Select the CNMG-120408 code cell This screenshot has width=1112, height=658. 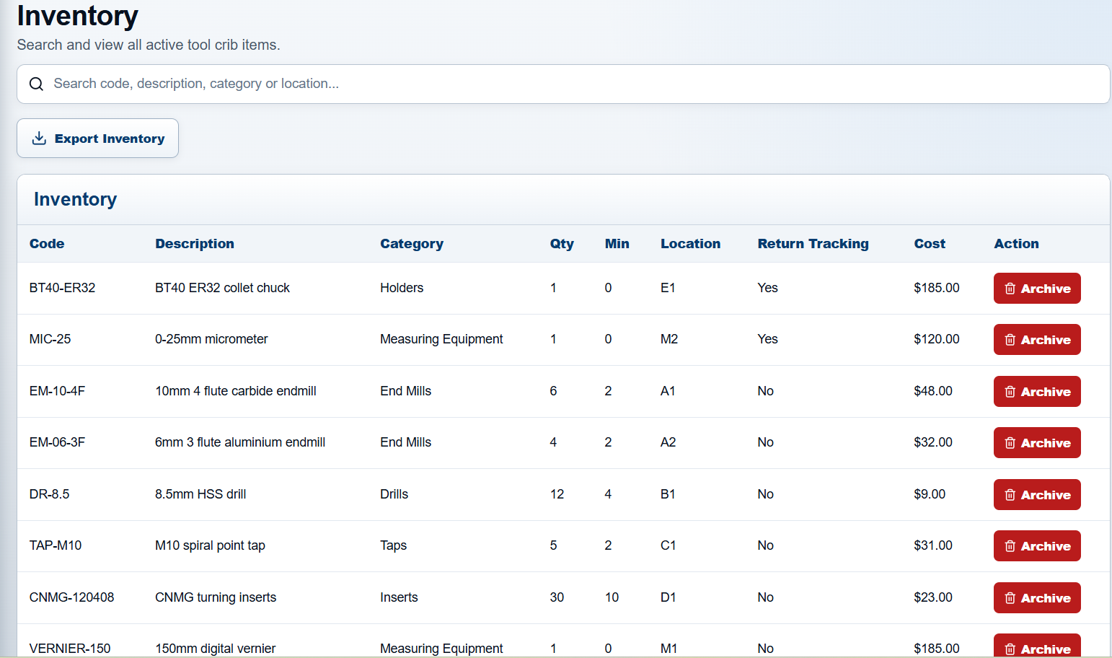71,597
